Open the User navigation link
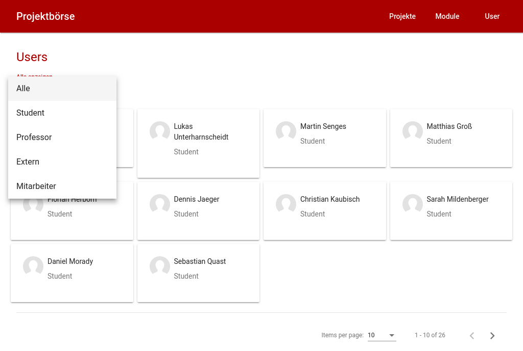The image size is (523, 351). (x=492, y=16)
